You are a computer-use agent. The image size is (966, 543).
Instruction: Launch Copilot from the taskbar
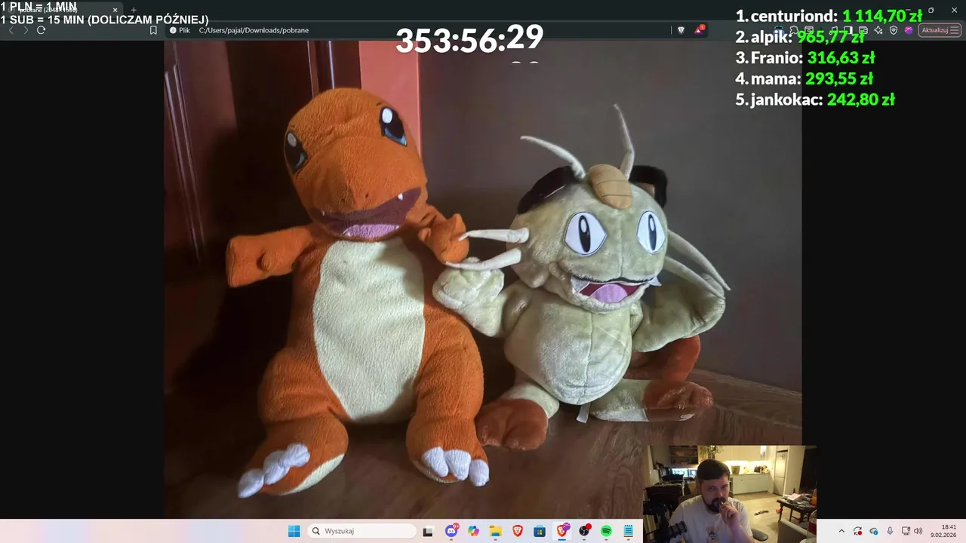coord(473,531)
